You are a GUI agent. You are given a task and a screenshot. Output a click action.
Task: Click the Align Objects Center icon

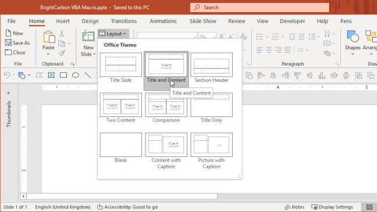click(x=273, y=76)
